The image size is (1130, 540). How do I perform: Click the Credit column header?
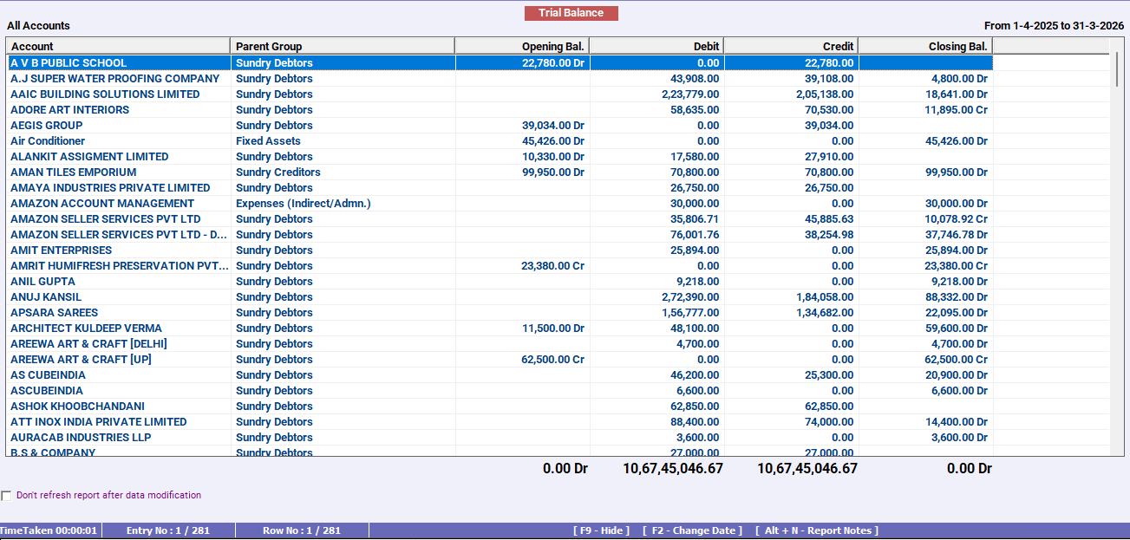[837, 45]
